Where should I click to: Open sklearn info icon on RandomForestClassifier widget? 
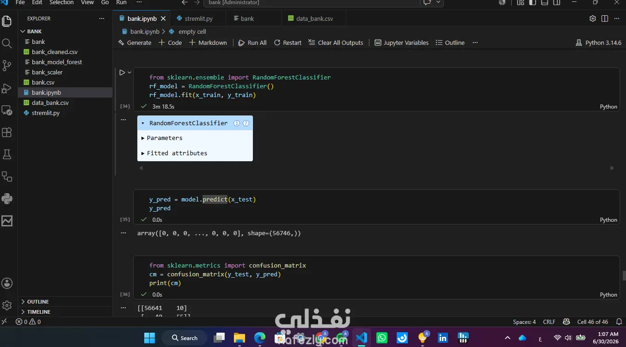(237, 123)
